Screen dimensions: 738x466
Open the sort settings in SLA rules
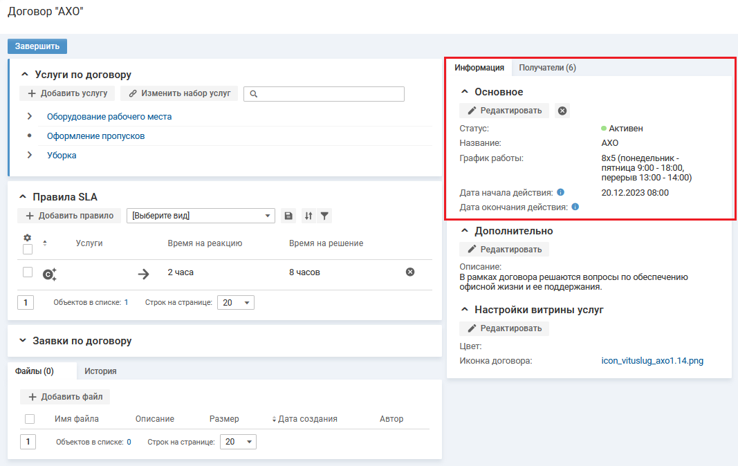[x=308, y=216]
